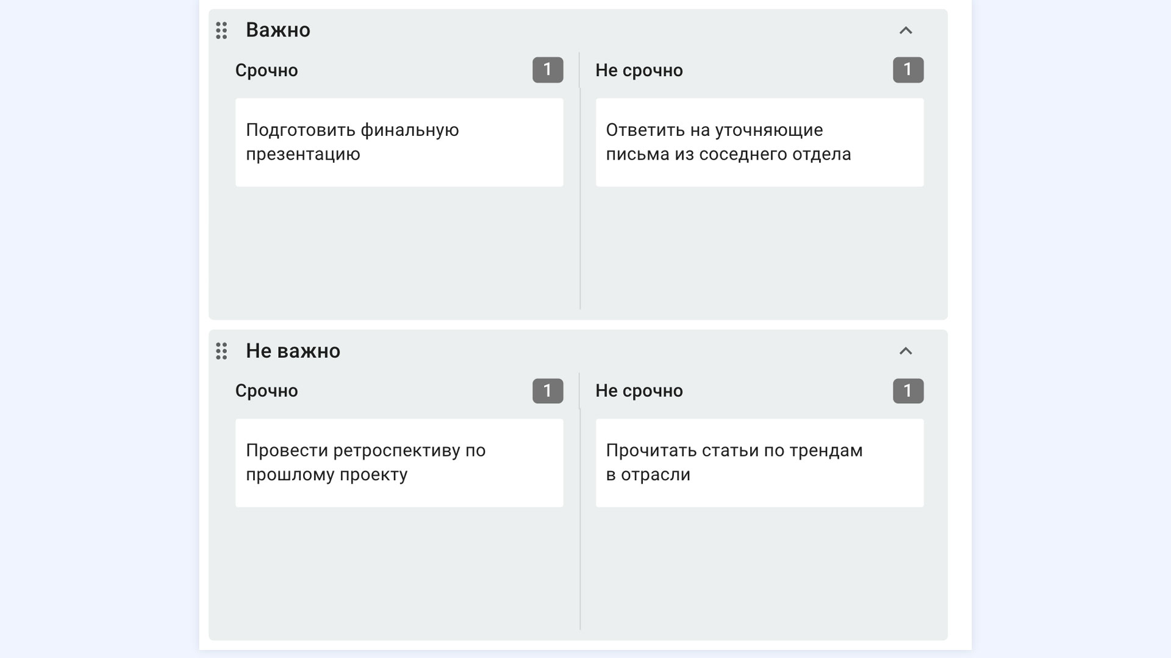Click the Важно section title
The image size is (1171, 658).
pyautogui.click(x=278, y=30)
